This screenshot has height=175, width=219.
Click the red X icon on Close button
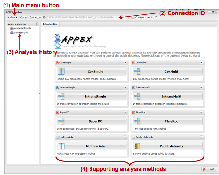pyautogui.click(x=204, y=169)
